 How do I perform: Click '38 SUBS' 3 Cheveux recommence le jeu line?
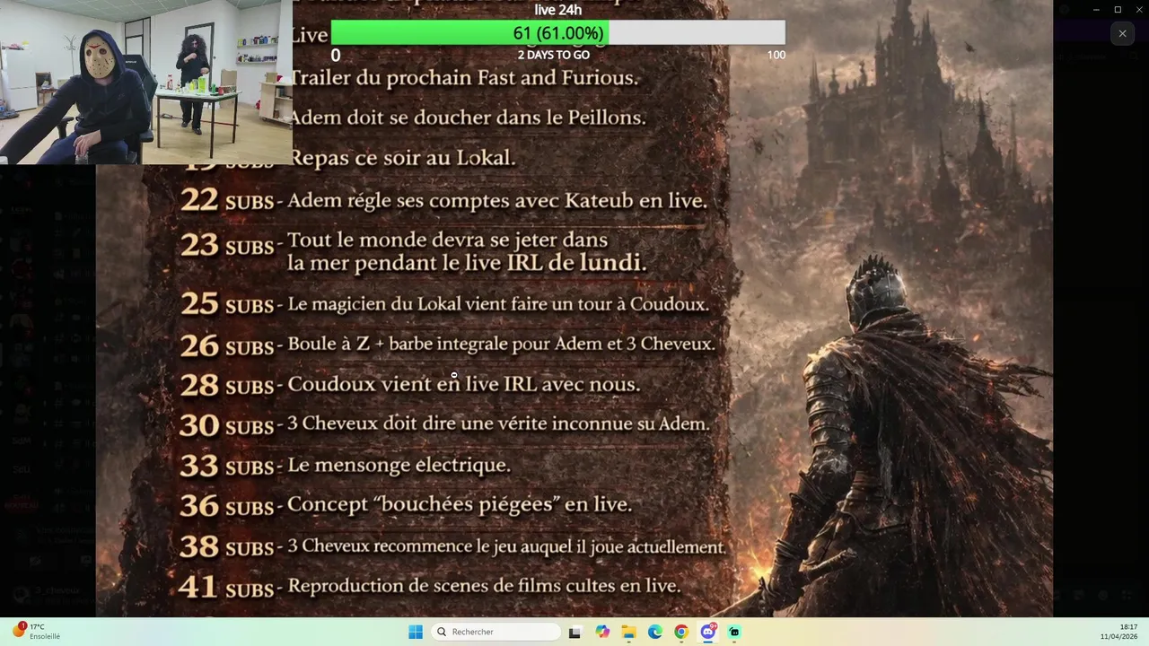click(452, 546)
